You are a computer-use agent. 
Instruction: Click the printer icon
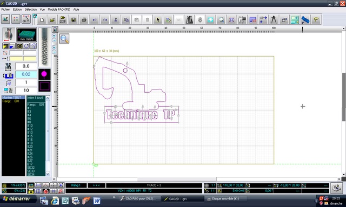tap(84, 19)
